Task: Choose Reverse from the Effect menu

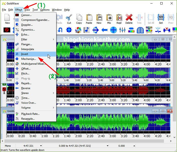Action: point(35,88)
